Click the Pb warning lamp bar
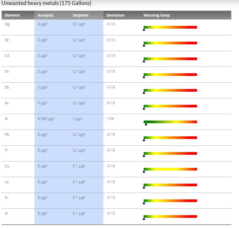The width and height of the screenshot is (239, 228). pos(170,137)
